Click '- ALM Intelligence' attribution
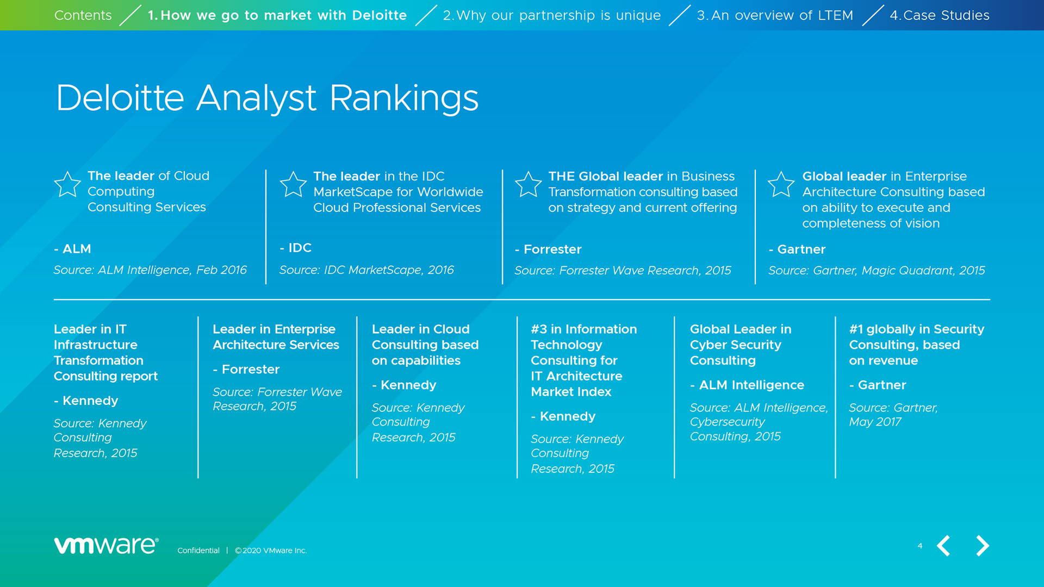 (747, 385)
